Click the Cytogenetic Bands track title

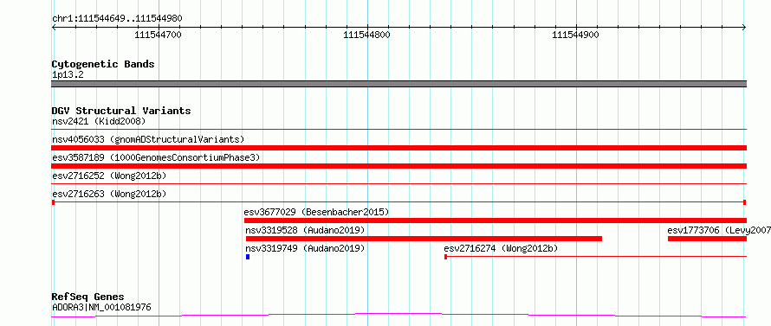pyautogui.click(x=103, y=64)
